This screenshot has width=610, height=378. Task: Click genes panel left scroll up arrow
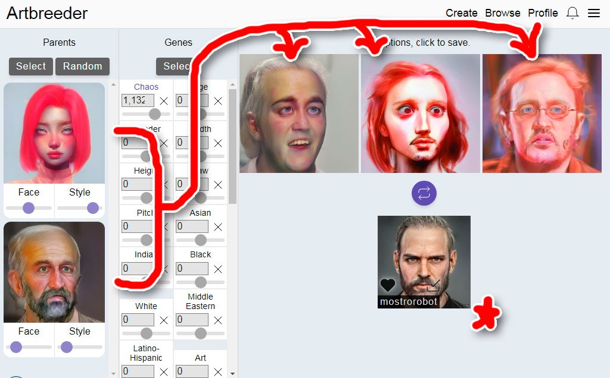point(114,84)
